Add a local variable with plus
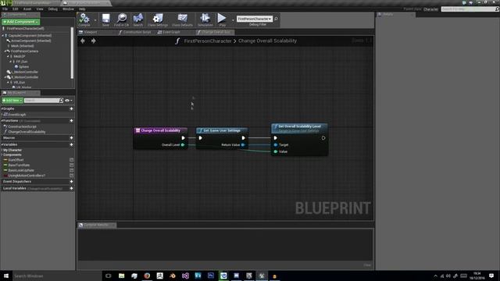 71,188
